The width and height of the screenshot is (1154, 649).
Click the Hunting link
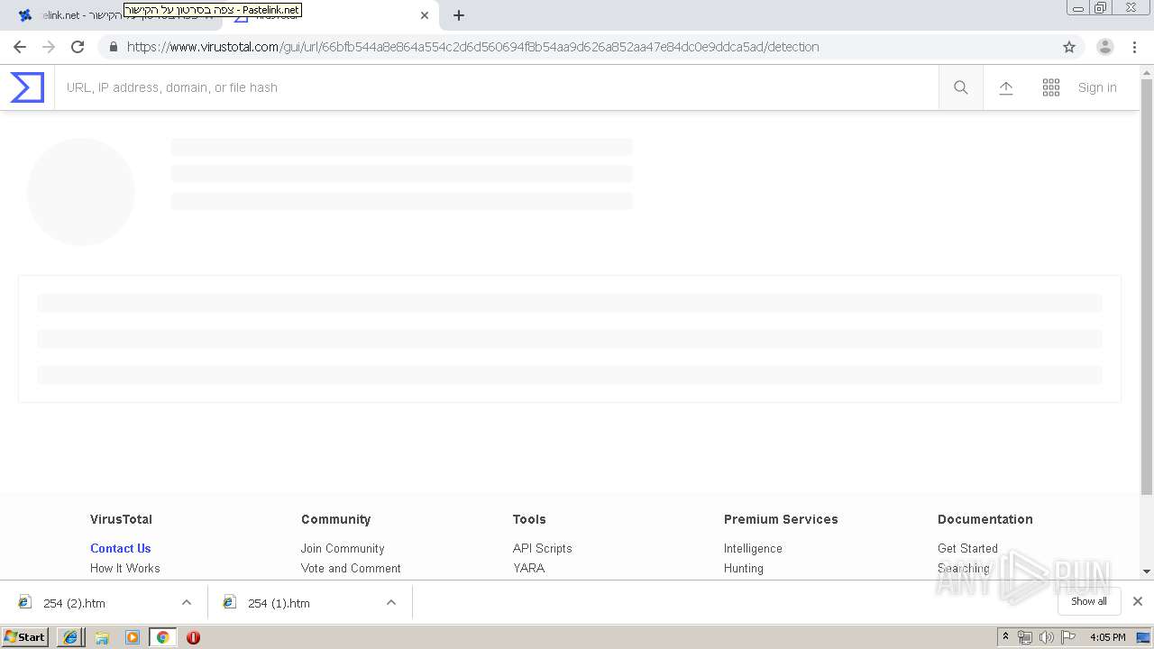[743, 568]
